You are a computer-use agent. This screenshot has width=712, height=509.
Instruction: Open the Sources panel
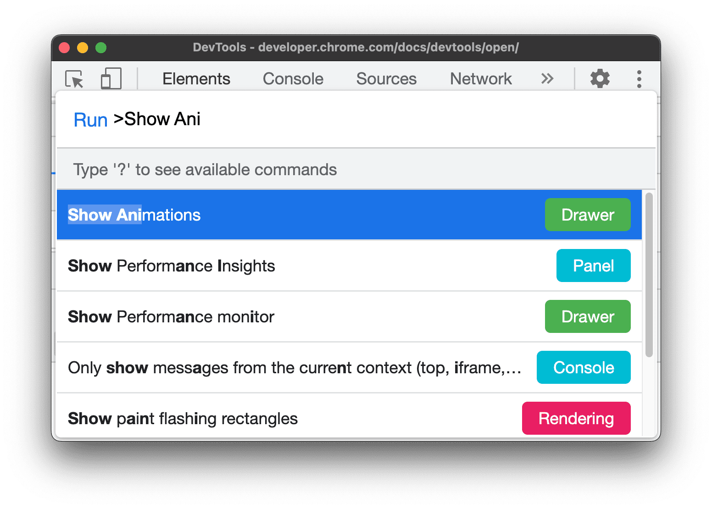tap(386, 78)
